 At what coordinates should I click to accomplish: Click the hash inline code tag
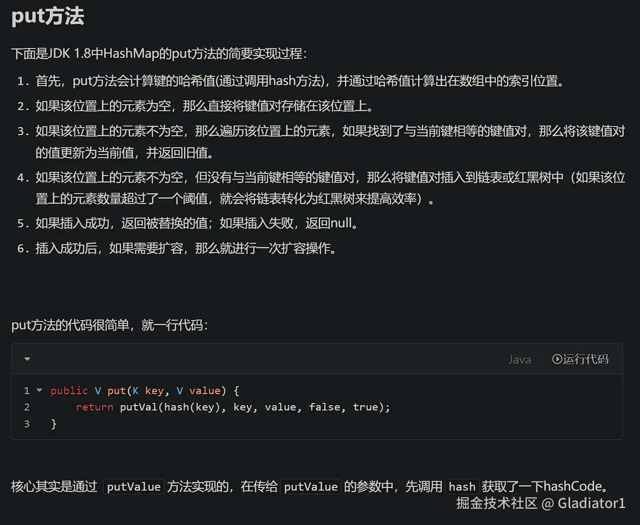[462, 487]
